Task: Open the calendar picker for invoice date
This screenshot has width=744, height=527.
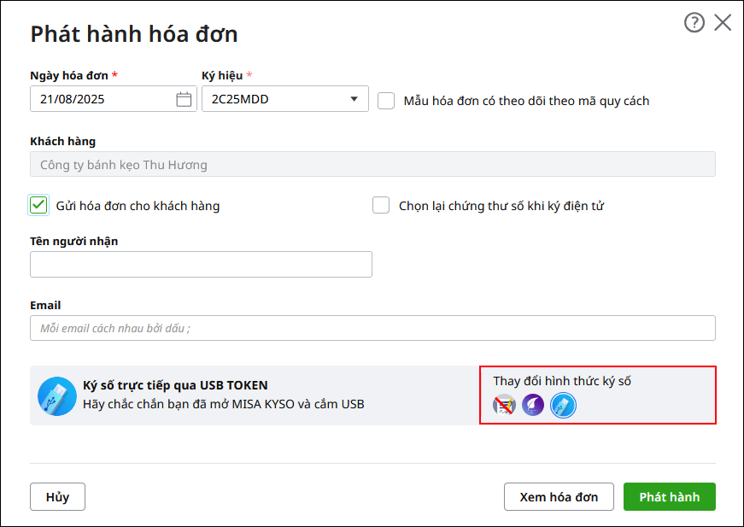Action: coord(184,99)
